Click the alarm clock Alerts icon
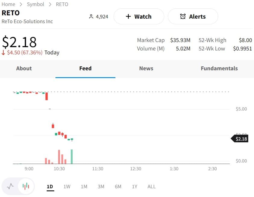Screen dimensions: 254x197 (183, 17)
